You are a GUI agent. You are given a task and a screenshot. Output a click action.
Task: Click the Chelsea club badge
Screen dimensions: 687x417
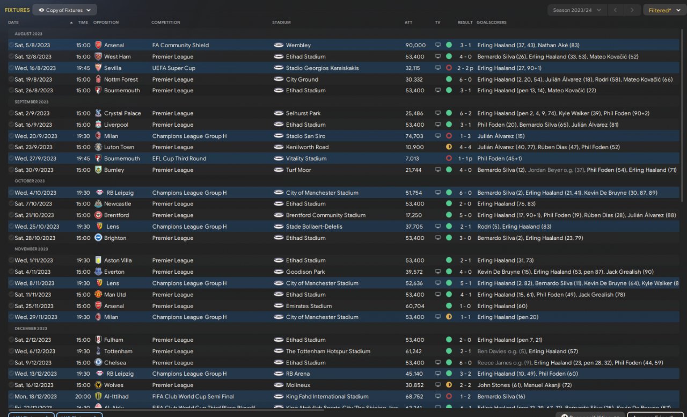pos(98,363)
